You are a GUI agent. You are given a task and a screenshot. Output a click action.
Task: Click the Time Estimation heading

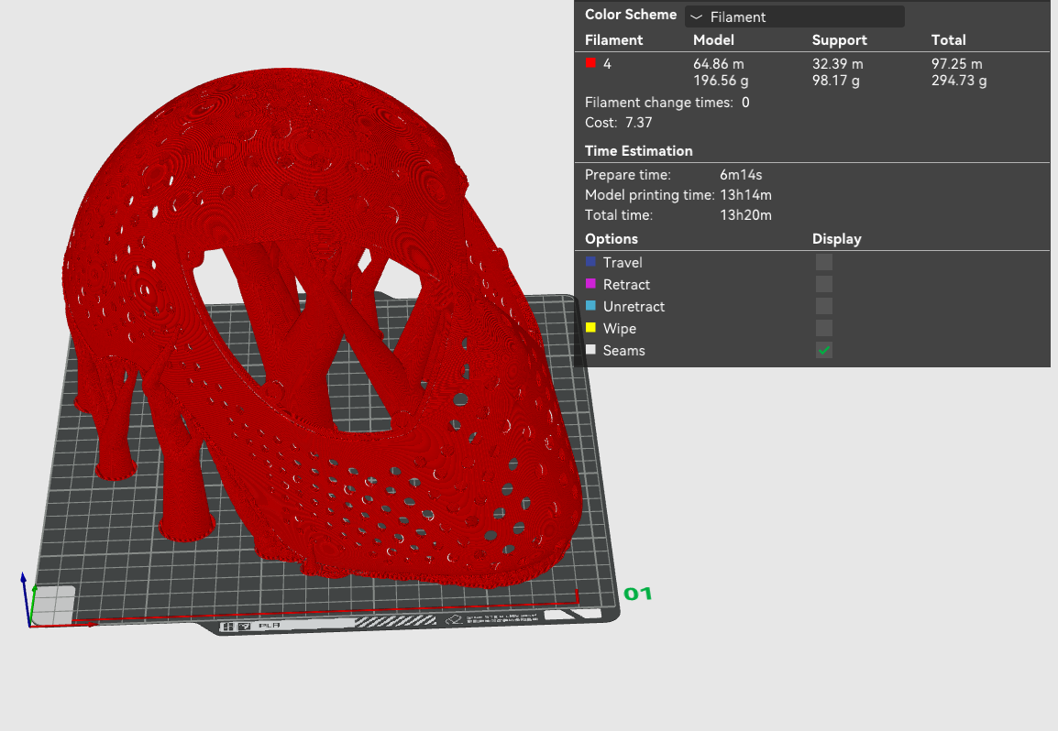click(x=638, y=151)
